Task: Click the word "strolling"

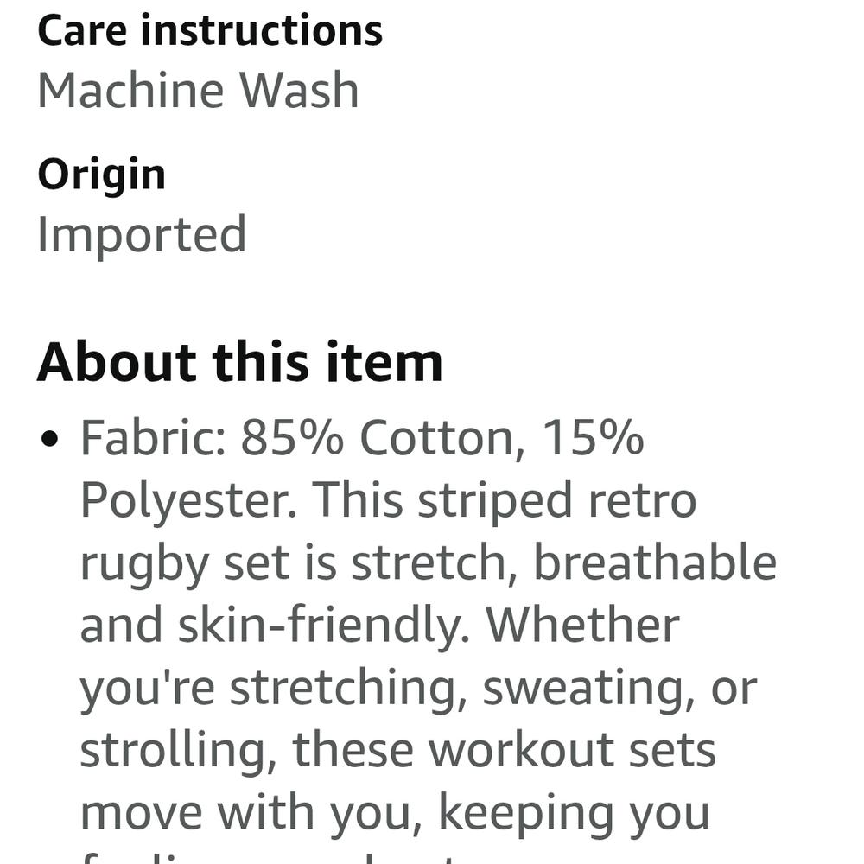Action: pos(180,750)
